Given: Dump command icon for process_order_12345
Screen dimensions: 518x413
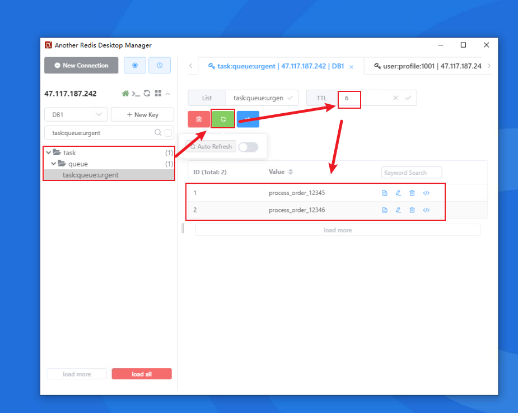Looking at the screenshot, I should (x=426, y=193).
